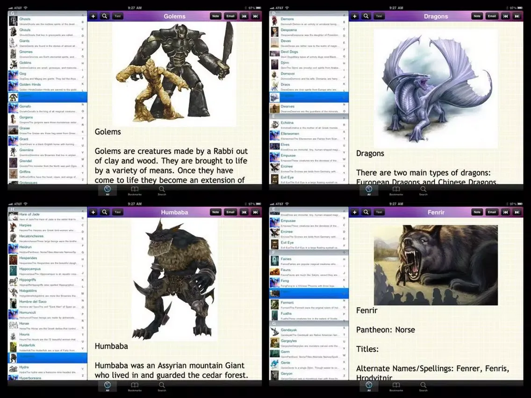
Task: Click the Note button on the Fenrir screen
Action: pos(477,212)
